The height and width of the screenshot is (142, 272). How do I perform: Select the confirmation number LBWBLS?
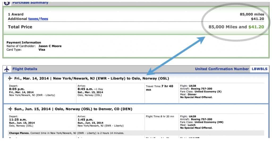[x=260, y=69]
